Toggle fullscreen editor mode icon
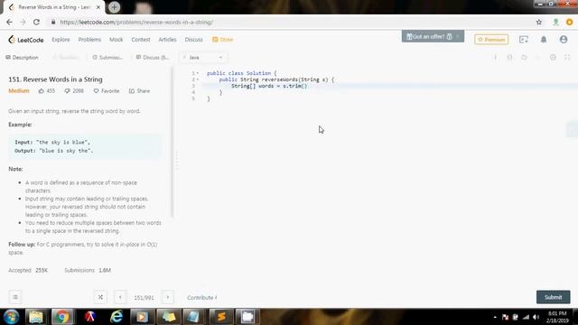 coord(567,58)
